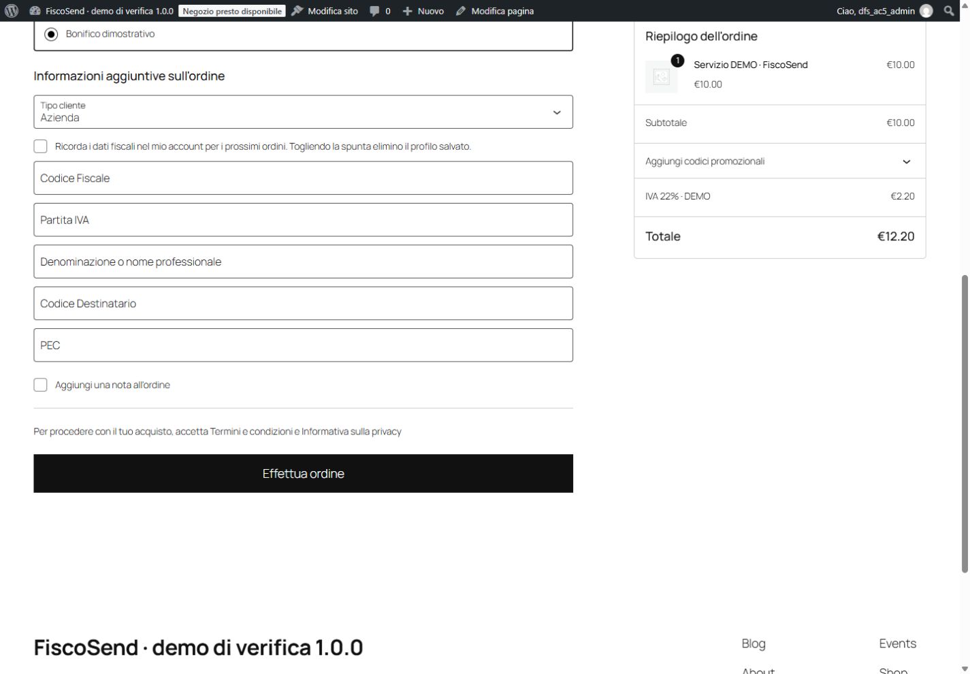Click the PEC input field

point(303,345)
